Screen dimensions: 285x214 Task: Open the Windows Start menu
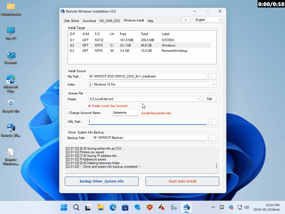[64, 207]
